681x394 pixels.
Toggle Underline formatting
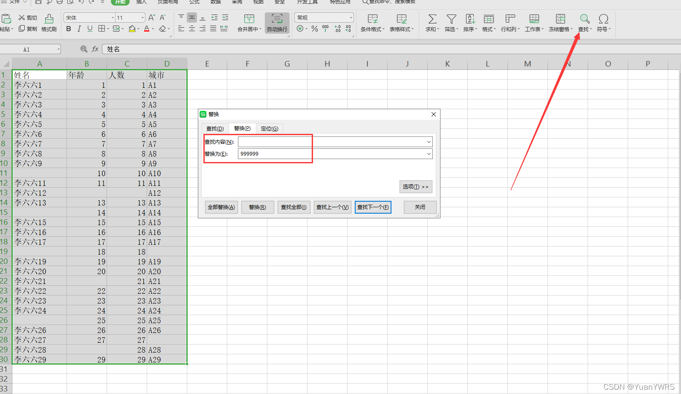[90, 29]
